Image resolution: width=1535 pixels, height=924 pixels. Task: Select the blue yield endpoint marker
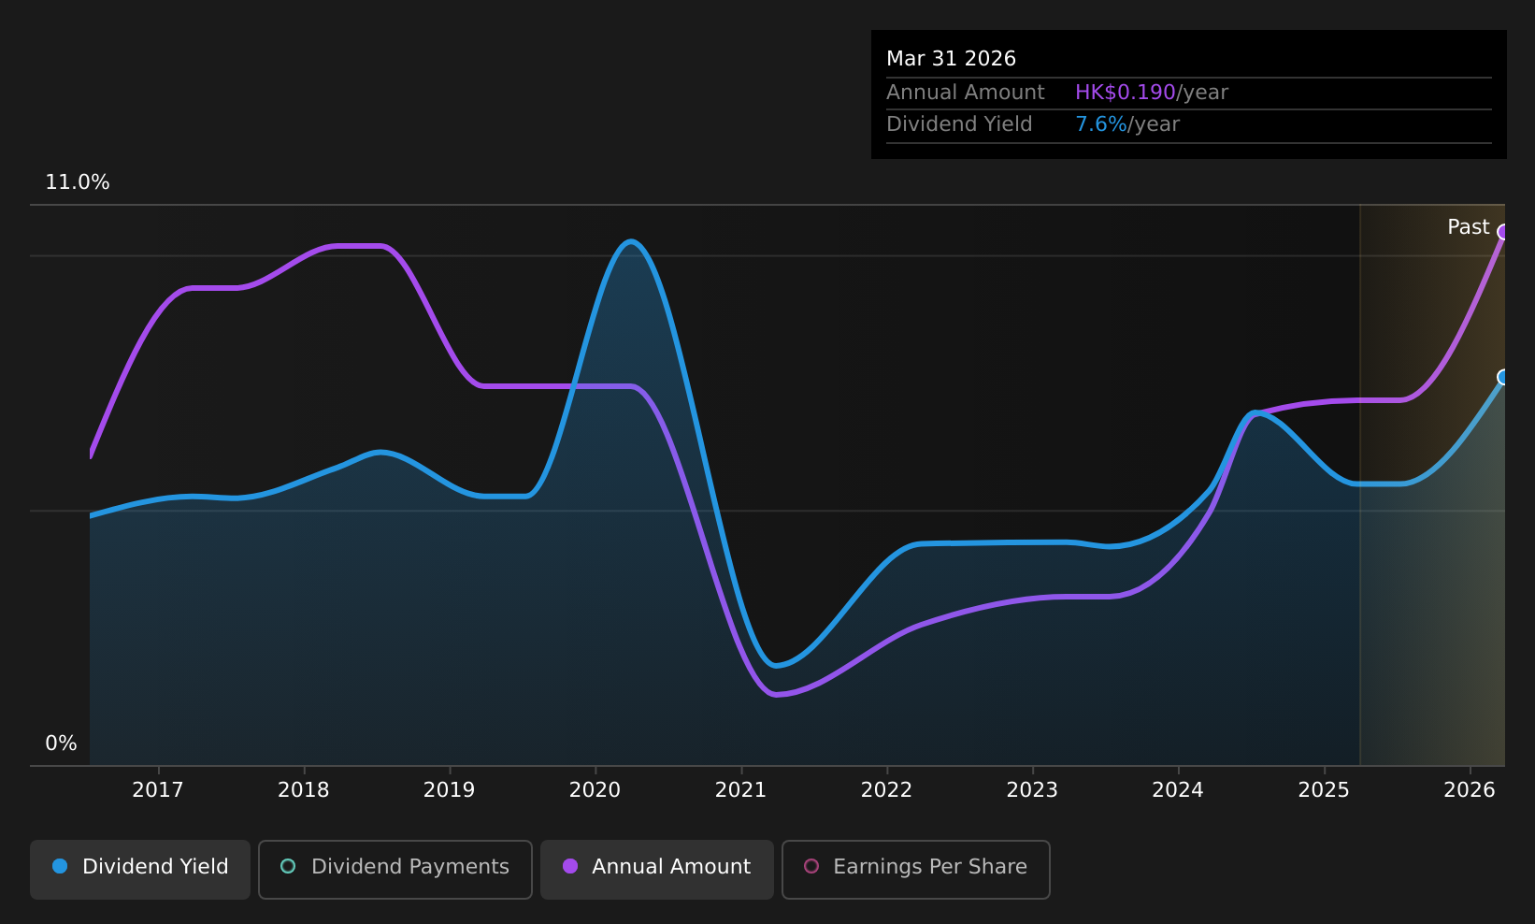[x=1503, y=377]
